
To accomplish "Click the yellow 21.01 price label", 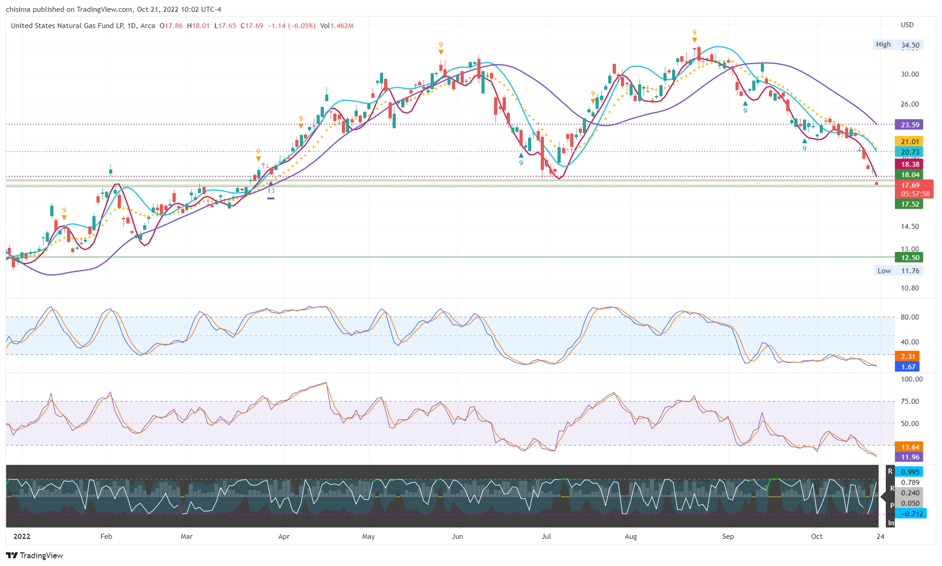I will pos(909,141).
